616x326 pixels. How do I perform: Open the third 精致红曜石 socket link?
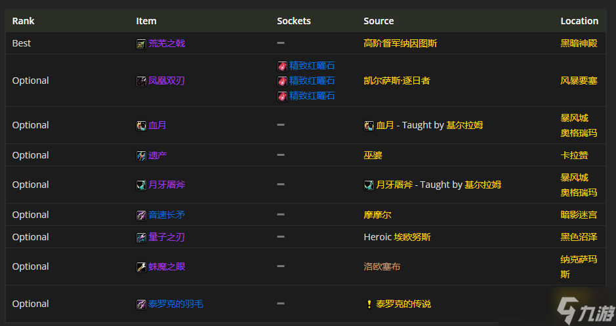(312, 96)
